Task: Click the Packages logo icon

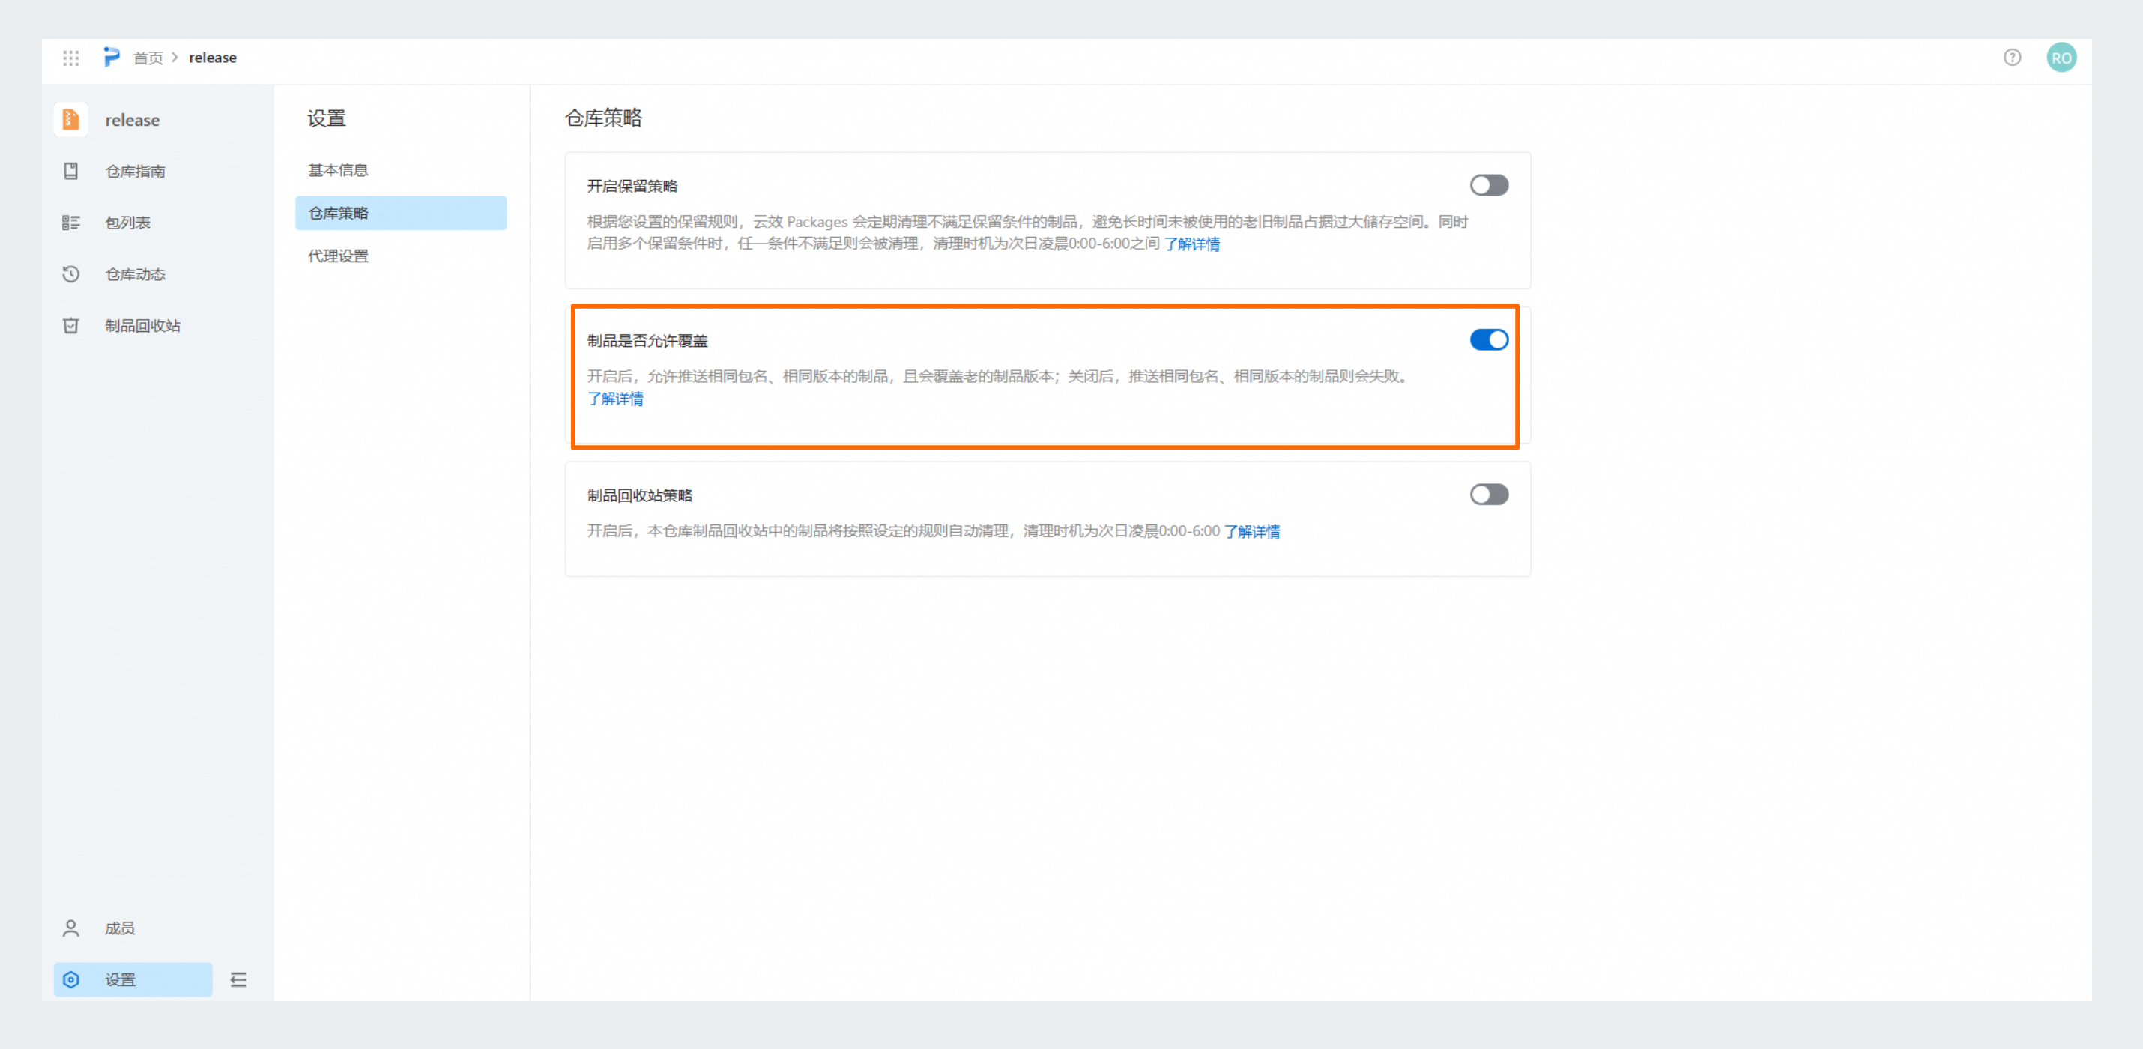Action: point(111,58)
